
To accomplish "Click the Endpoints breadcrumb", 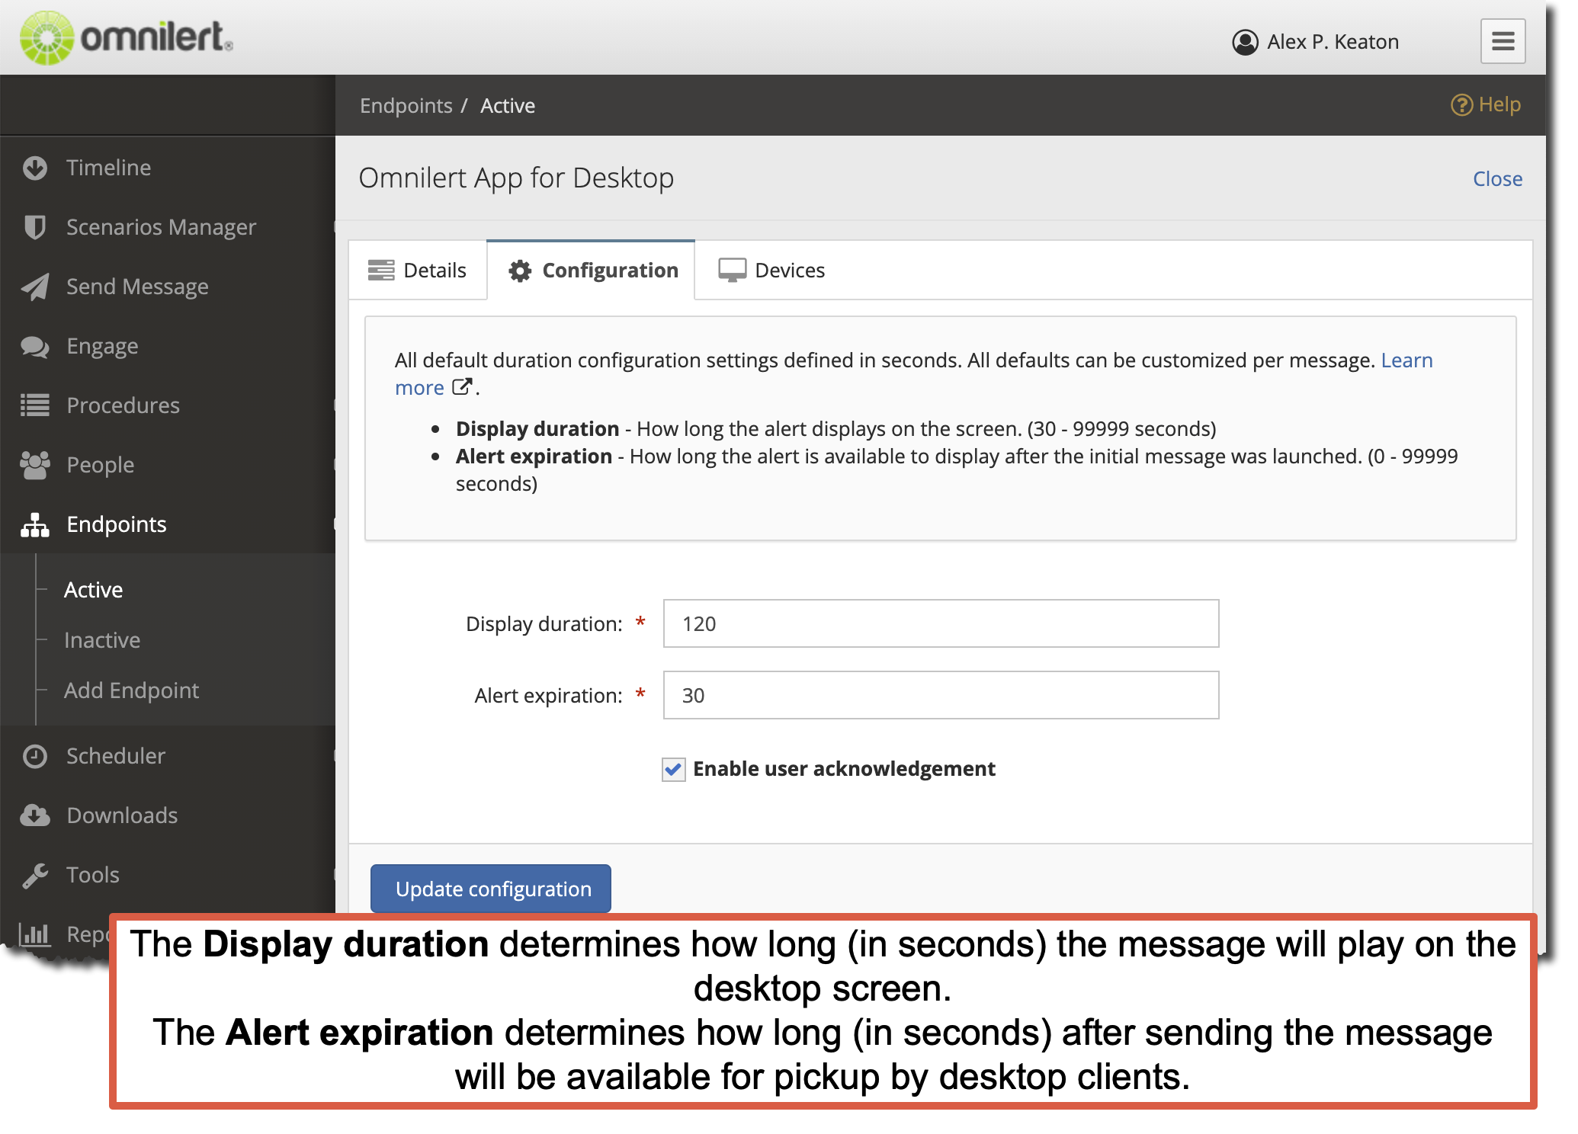I will click(406, 106).
